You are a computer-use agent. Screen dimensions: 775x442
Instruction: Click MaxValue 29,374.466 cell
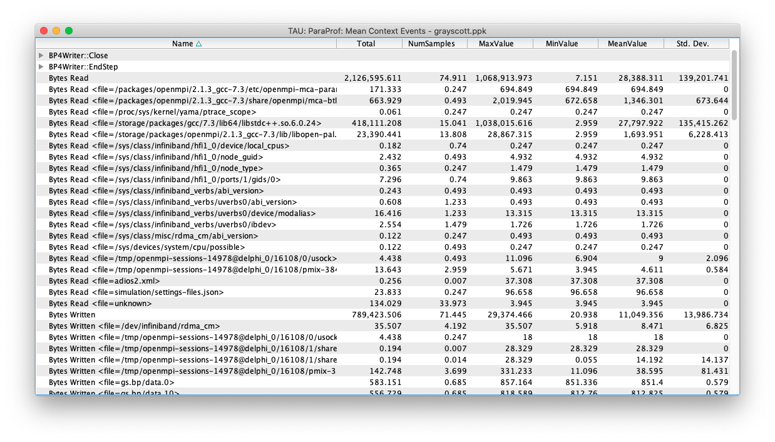coord(511,315)
